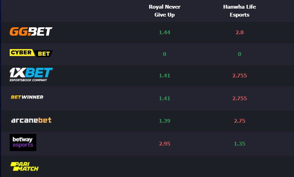
Task: Pick BetWinner 1.41 odds for Royal Never Give Up
Action: [164, 98]
